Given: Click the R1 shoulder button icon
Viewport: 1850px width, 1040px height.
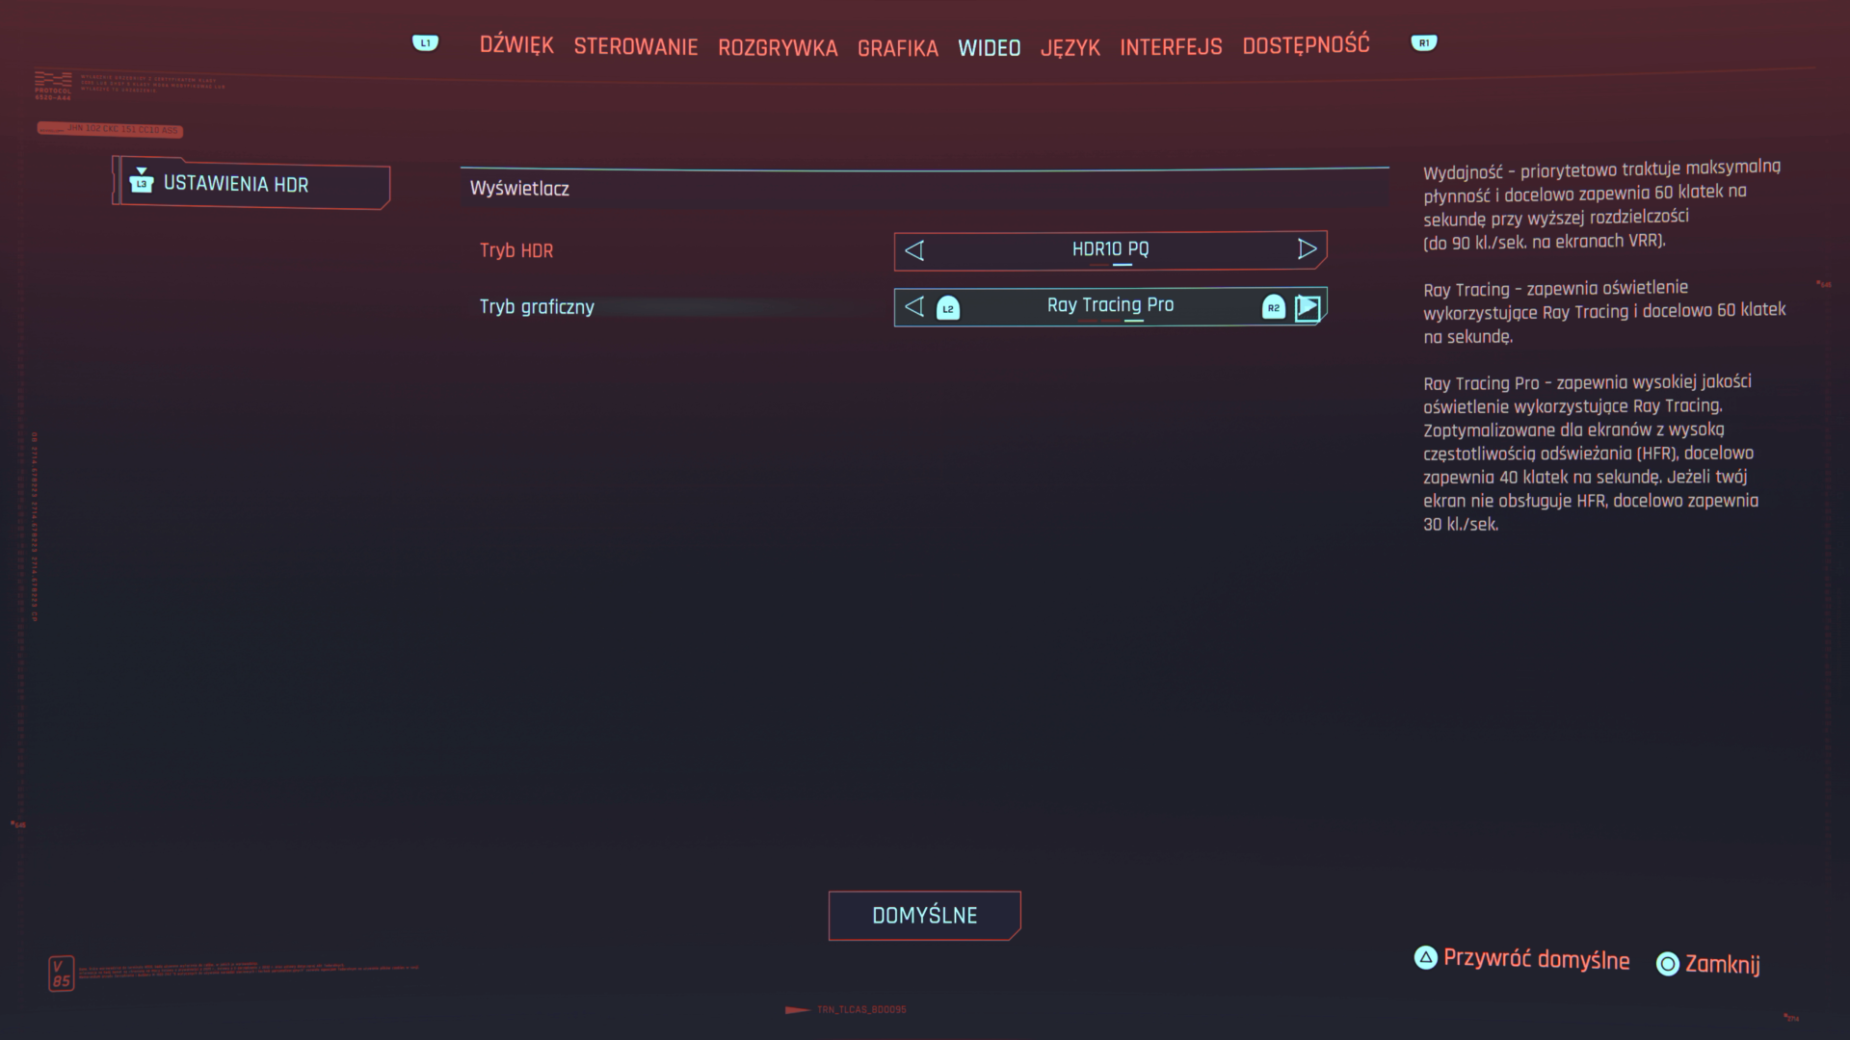Looking at the screenshot, I should coord(1423,43).
